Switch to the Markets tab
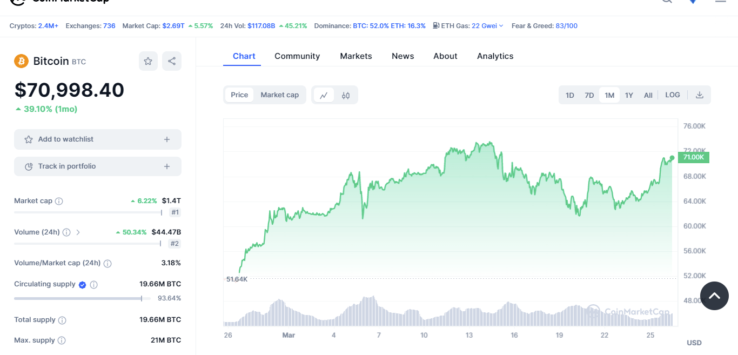 [x=356, y=56]
